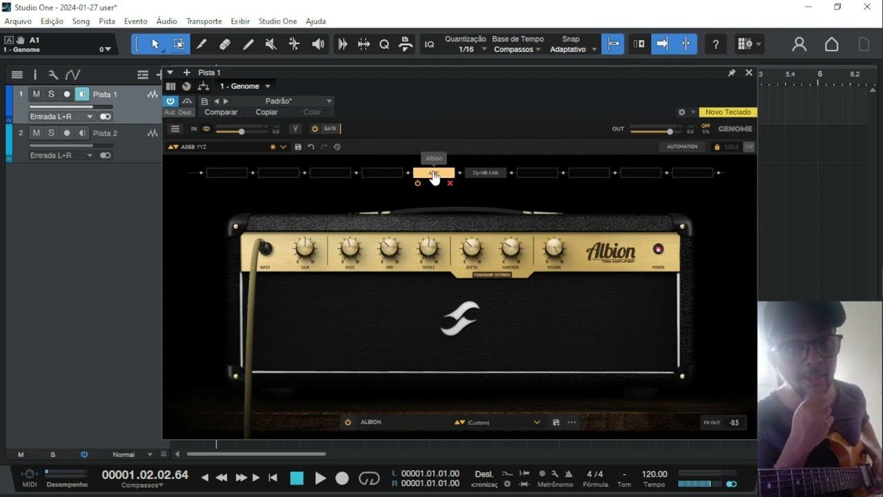The height and width of the screenshot is (497, 883).
Task: Toggle the Albion amp power at bottom bar
Action: pos(348,422)
